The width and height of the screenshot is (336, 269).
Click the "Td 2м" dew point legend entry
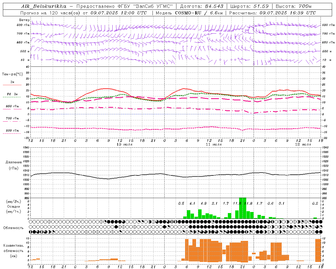[x=12, y=94]
